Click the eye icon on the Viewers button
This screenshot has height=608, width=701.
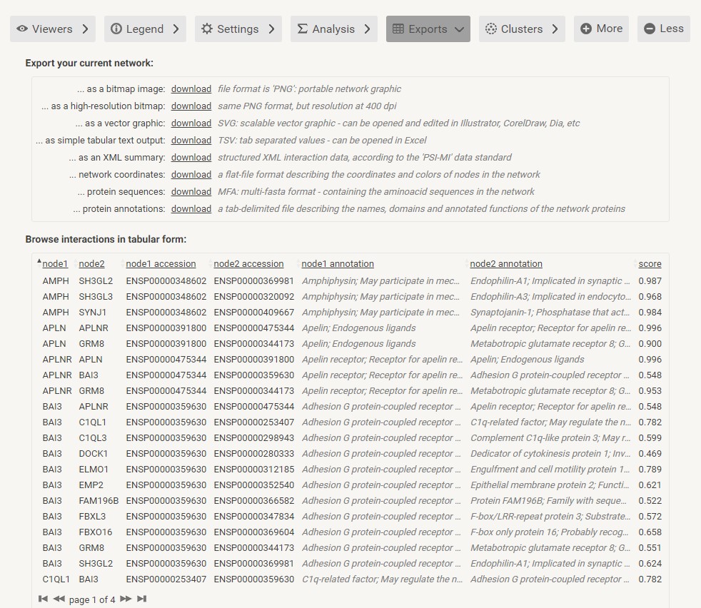(x=22, y=29)
